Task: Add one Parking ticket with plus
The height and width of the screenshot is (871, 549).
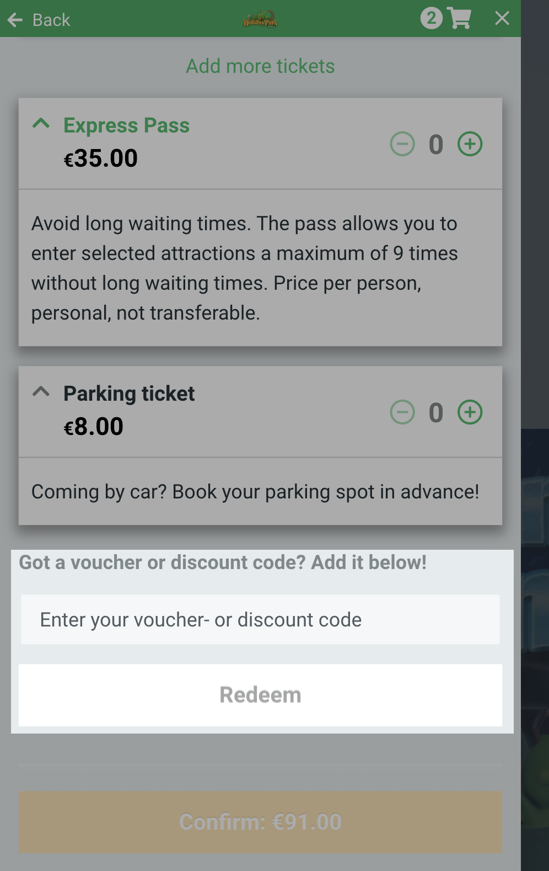Action: point(470,412)
